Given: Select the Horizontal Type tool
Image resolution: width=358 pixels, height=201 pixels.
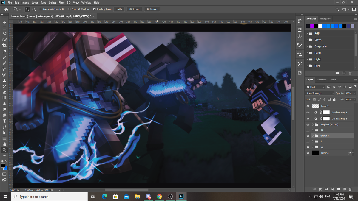Looking at the screenshot, I should (x=4, y=121).
